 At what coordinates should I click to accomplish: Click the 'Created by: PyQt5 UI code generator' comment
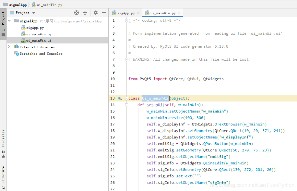click(178, 46)
